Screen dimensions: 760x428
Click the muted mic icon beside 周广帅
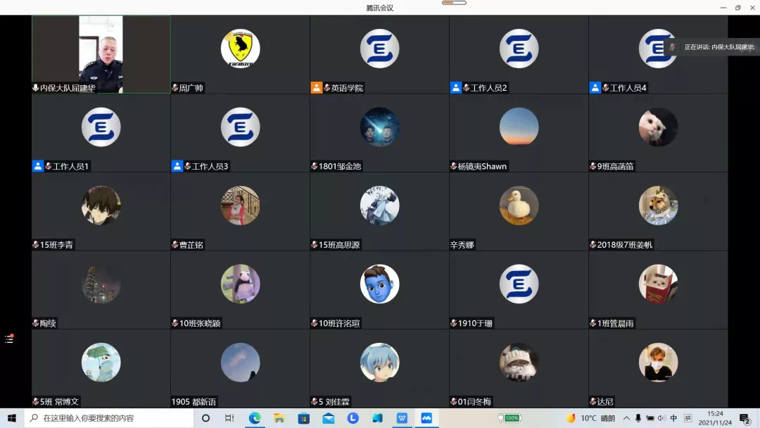(175, 88)
